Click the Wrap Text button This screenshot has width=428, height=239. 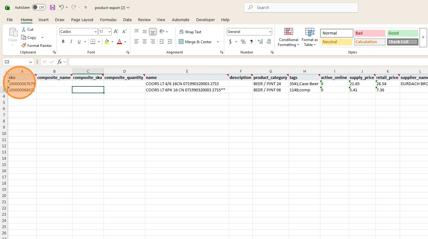(190, 32)
